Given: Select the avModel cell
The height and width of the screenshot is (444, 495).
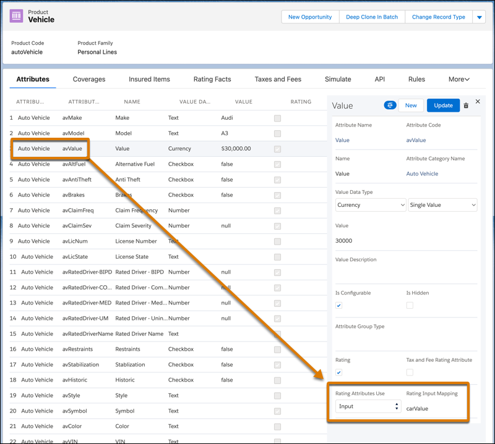Looking at the screenshot, I should pos(73,133).
